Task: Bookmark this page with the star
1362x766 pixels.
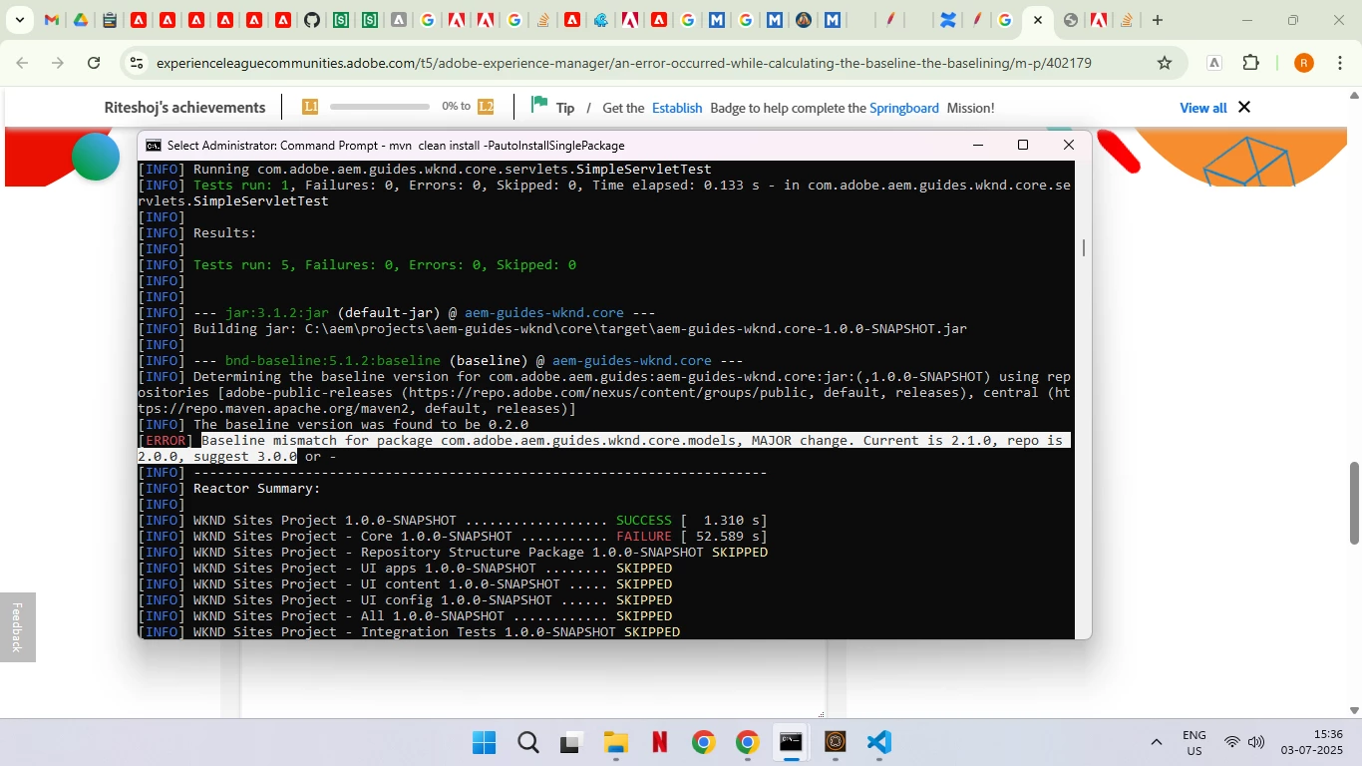Action: 1165,63
